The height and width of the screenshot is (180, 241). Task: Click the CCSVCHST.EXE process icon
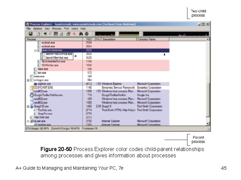pyautogui.click(x=32, y=88)
